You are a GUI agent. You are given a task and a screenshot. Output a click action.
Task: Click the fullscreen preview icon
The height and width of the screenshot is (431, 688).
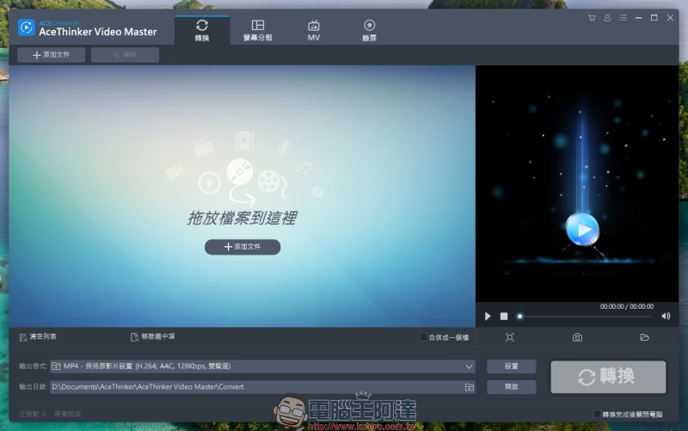click(x=509, y=337)
